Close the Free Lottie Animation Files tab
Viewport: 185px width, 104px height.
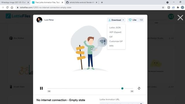62,2
